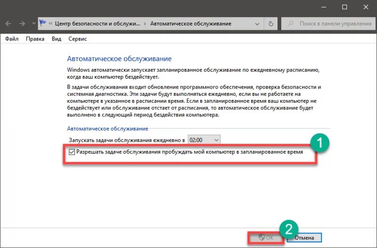Open the Вид menu
This screenshot has height=248, width=377.
click(57, 39)
